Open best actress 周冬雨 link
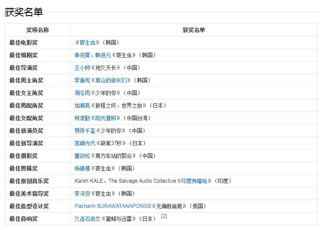This screenshot has width=323, height=230. point(82,93)
